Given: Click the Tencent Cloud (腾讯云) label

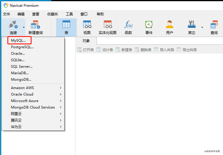Looking at the screenshot, I should 16,120.
